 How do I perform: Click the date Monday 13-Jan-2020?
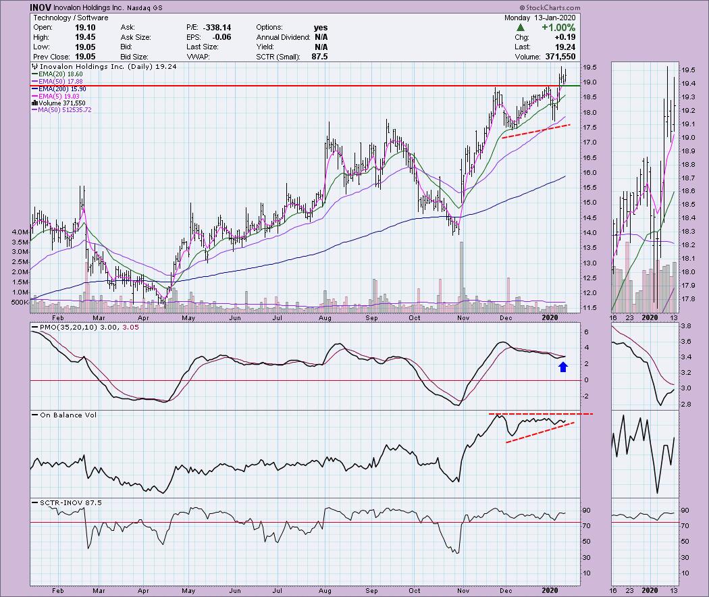(x=540, y=18)
